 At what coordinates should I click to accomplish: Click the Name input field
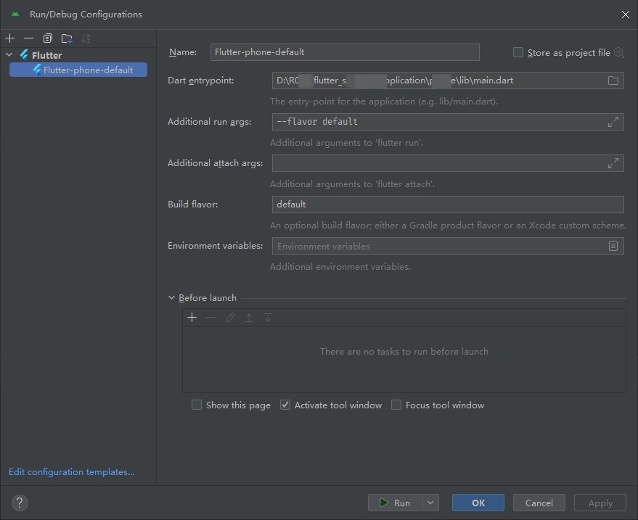point(345,52)
